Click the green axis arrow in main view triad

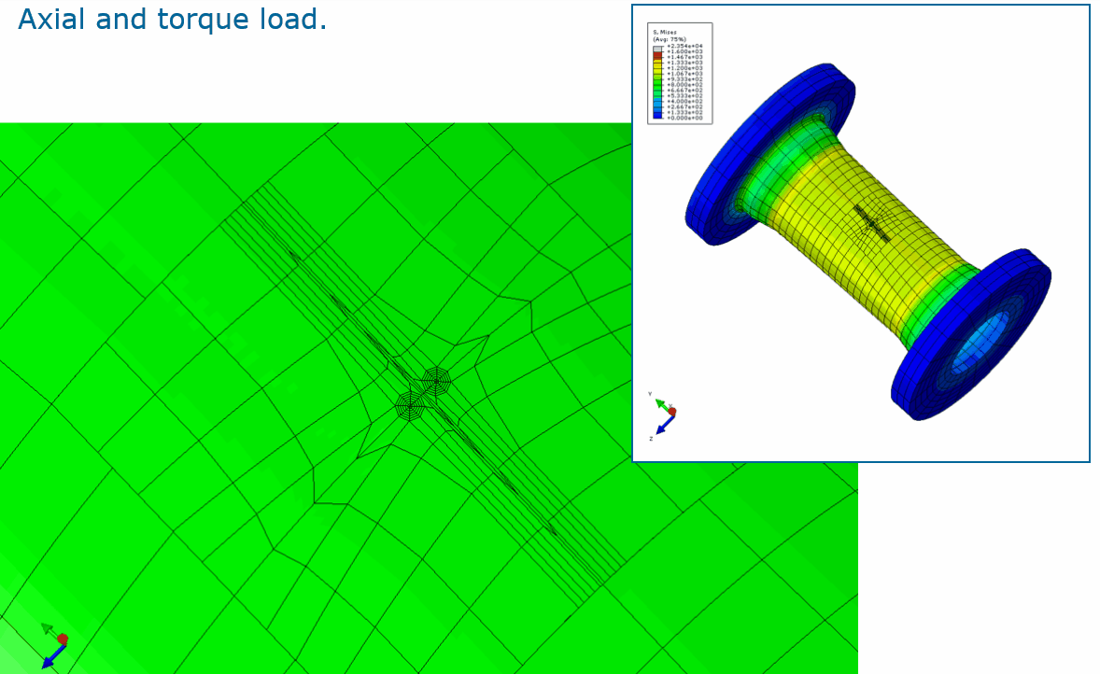tap(48, 629)
